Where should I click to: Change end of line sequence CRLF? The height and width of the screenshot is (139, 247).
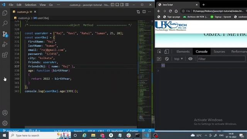[x=101, y=131]
